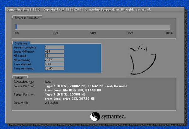Click the Statistics panel heading
Image resolution: width=189 pixels, height=129 pixels.
tap(21, 43)
